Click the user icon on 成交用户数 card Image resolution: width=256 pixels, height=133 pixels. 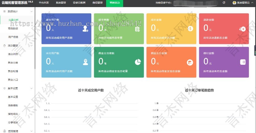point(85,29)
